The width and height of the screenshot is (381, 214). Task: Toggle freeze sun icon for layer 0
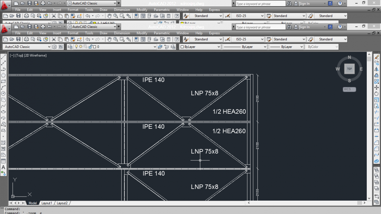[81, 47]
